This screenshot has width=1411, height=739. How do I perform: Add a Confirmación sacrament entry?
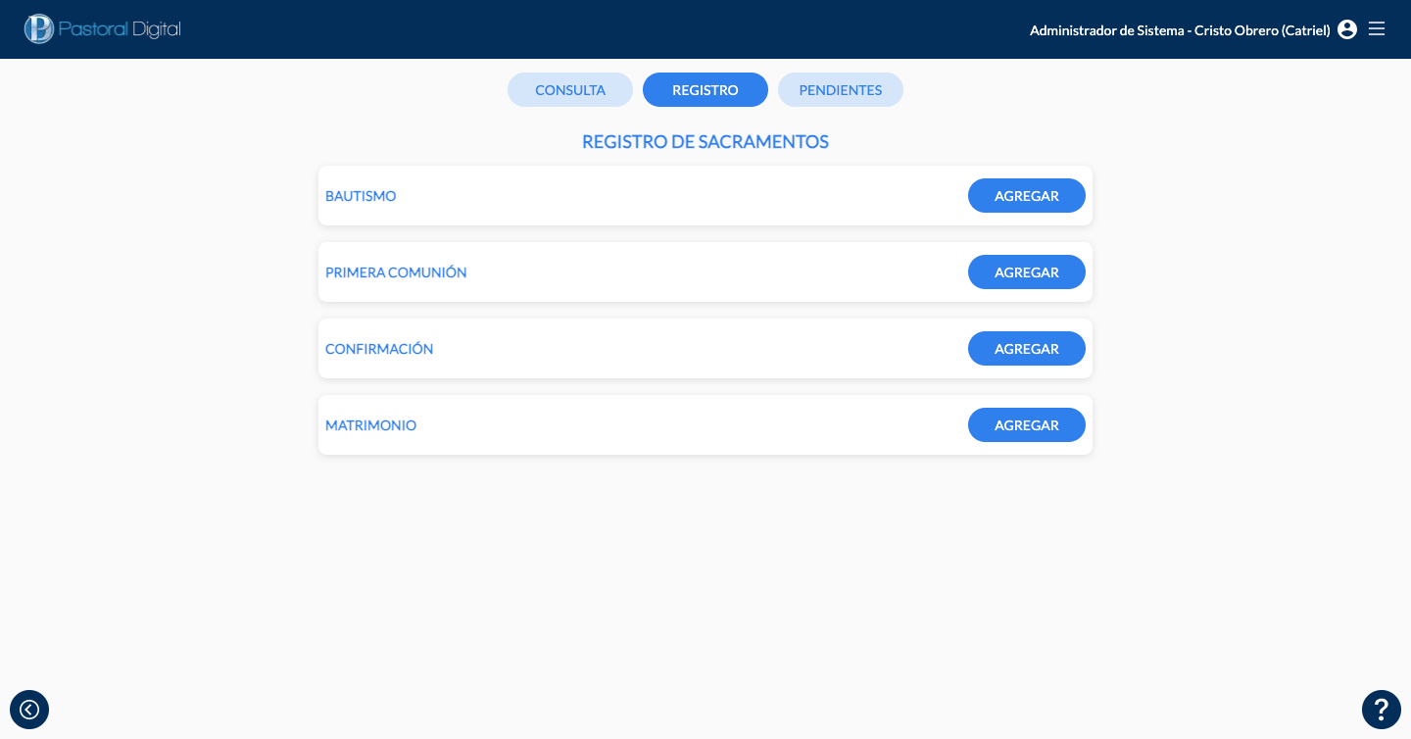coord(1027,349)
